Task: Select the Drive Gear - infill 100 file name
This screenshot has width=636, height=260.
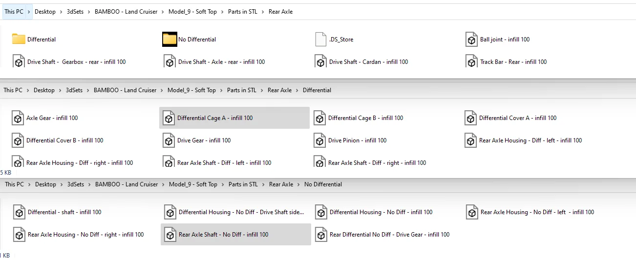Action: tap(204, 140)
